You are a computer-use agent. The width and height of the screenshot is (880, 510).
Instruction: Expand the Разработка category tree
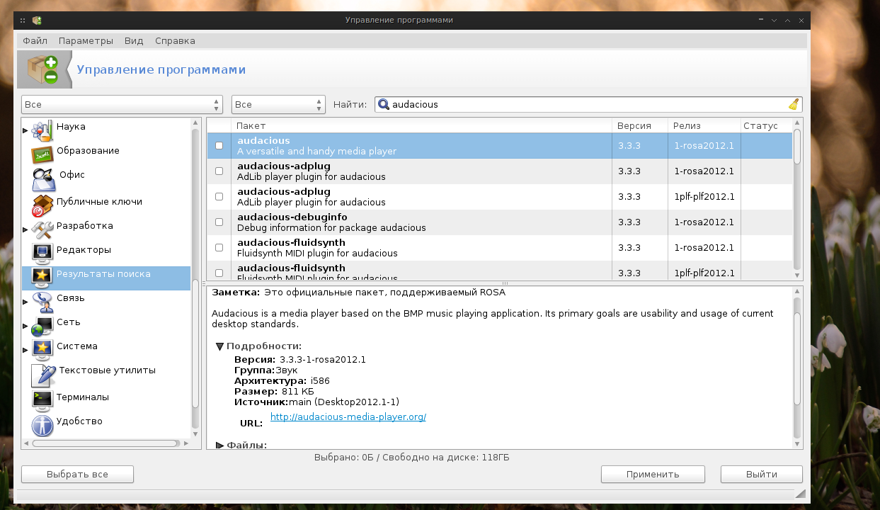(25, 229)
